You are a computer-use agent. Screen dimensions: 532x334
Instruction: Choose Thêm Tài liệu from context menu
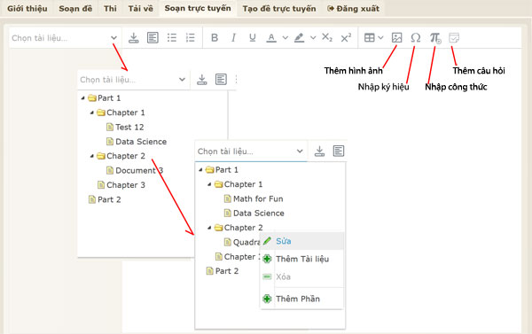pyautogui.click(x=302, y=259)
